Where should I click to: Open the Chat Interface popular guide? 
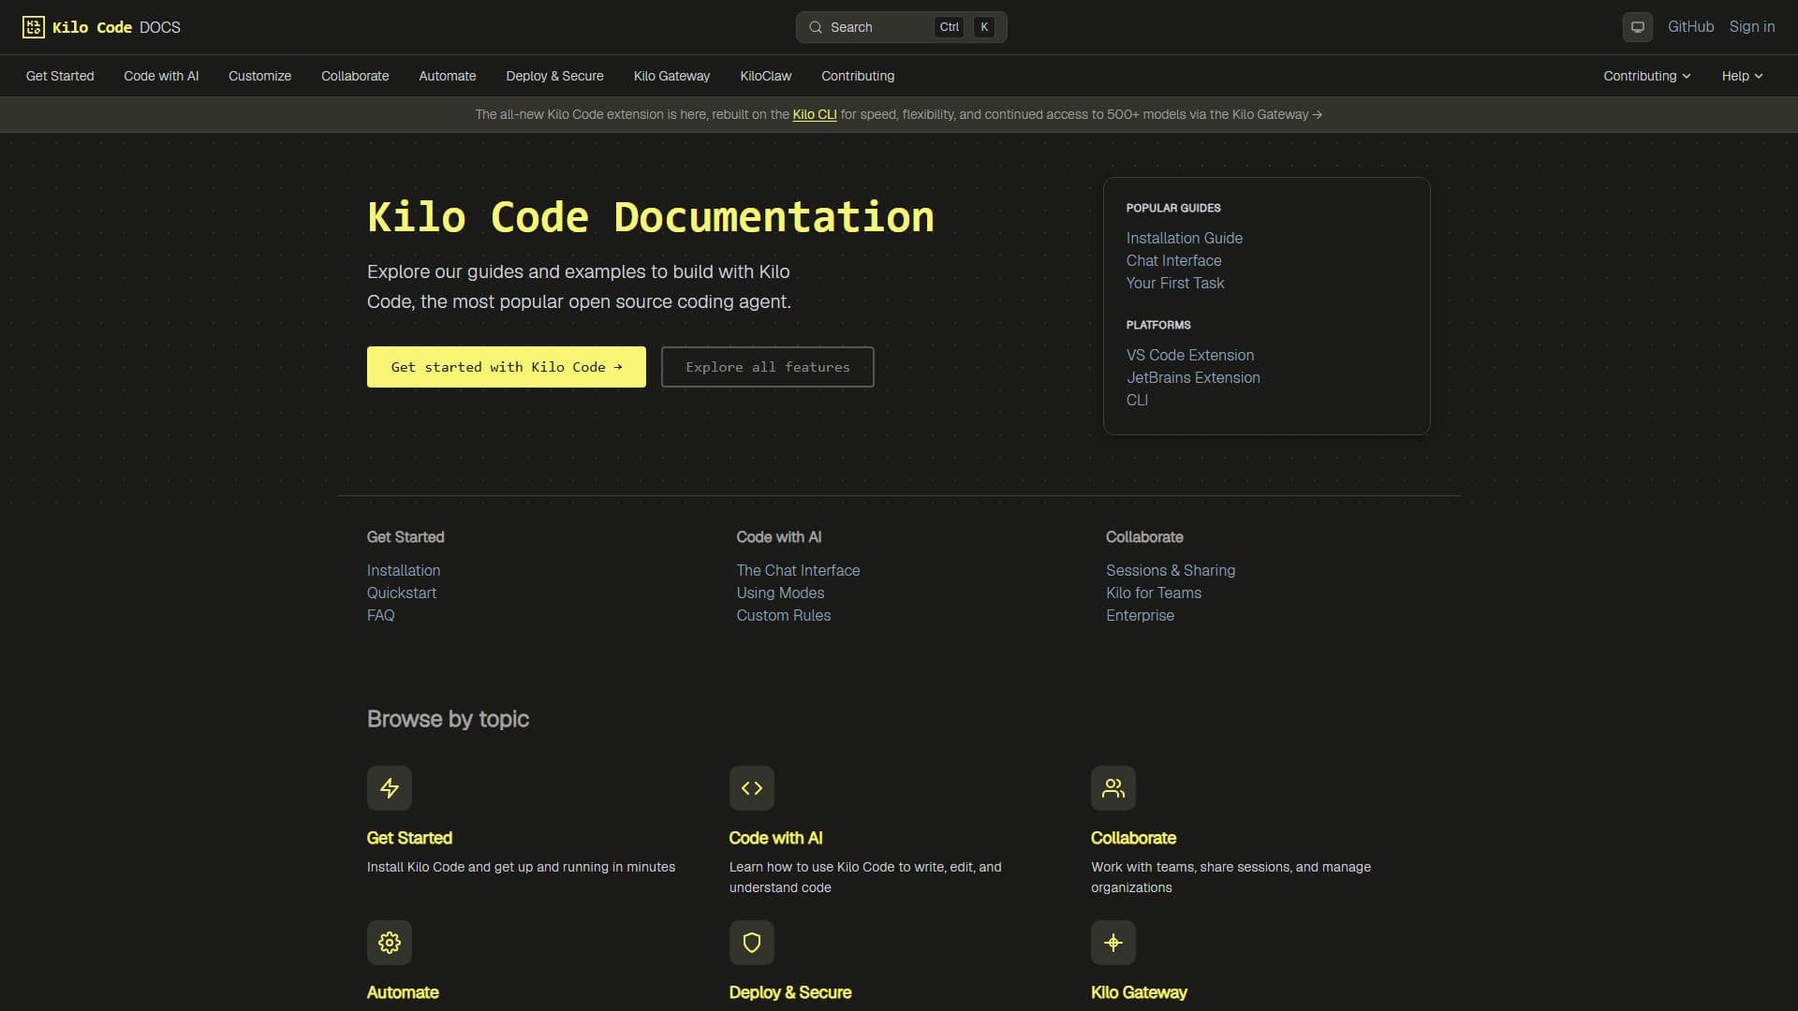pos(1173,260)
